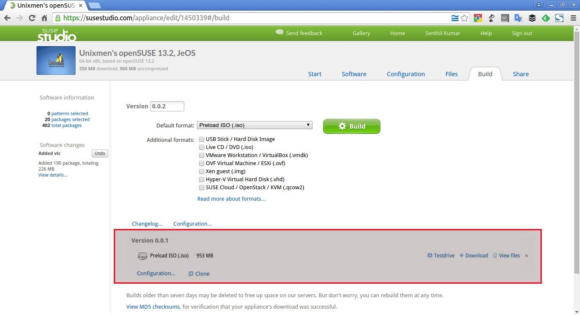
Task: Open the Gallery page
Action: tap(361, 33)
